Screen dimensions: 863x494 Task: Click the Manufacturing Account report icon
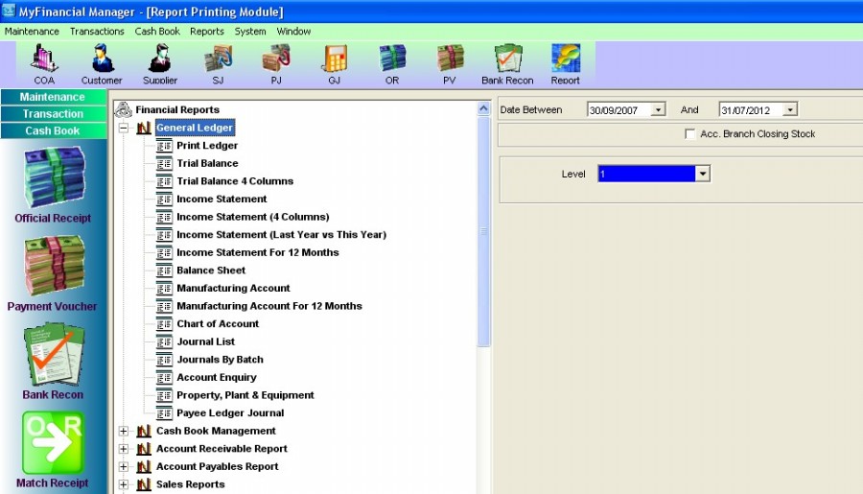[164, 289]
